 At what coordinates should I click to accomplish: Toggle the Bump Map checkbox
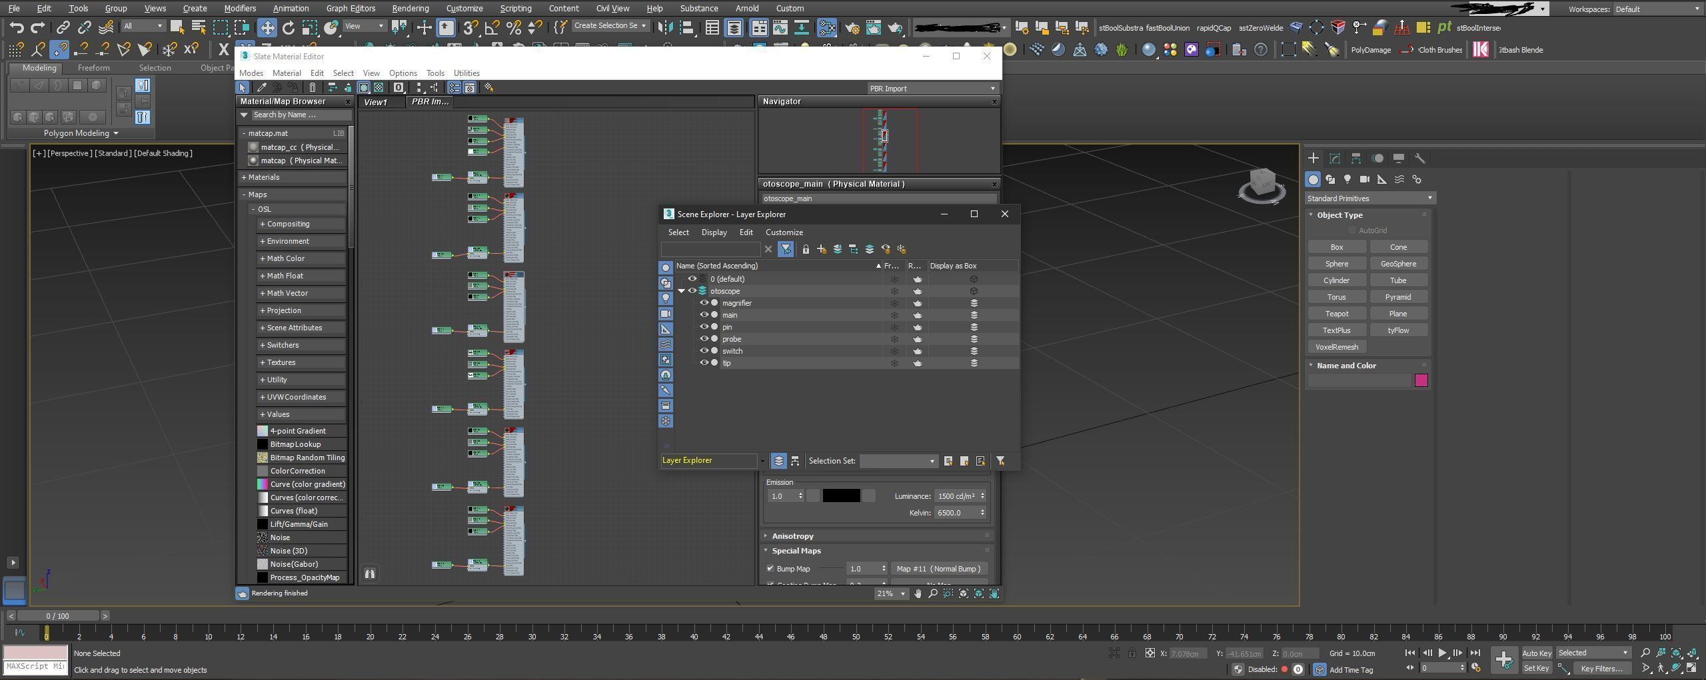point(770,569)
